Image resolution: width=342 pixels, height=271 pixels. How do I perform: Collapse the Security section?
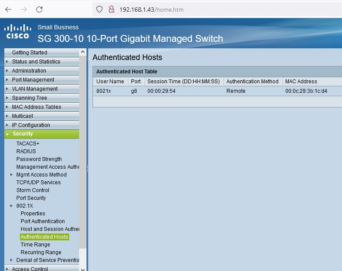[7, 134]
